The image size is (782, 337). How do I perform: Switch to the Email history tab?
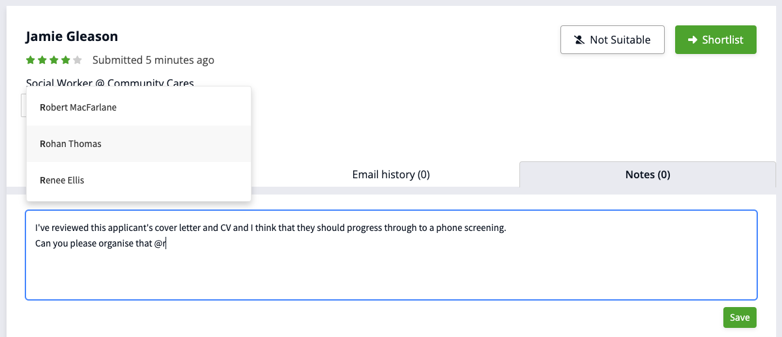coord(390,174)
